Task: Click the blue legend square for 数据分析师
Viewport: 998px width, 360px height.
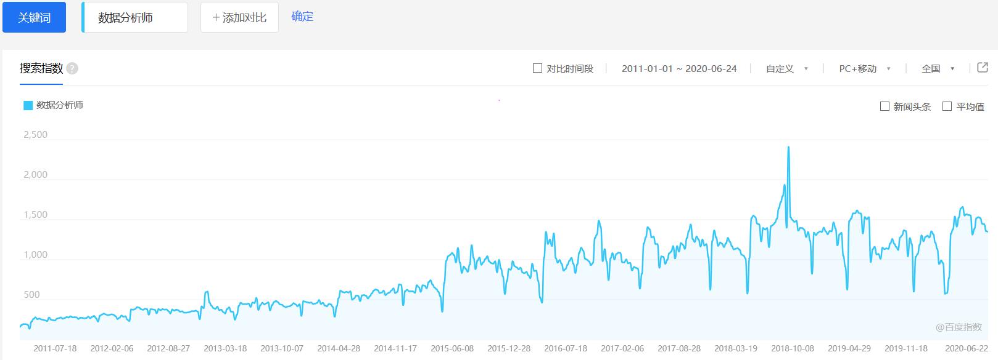Action: 28,105
